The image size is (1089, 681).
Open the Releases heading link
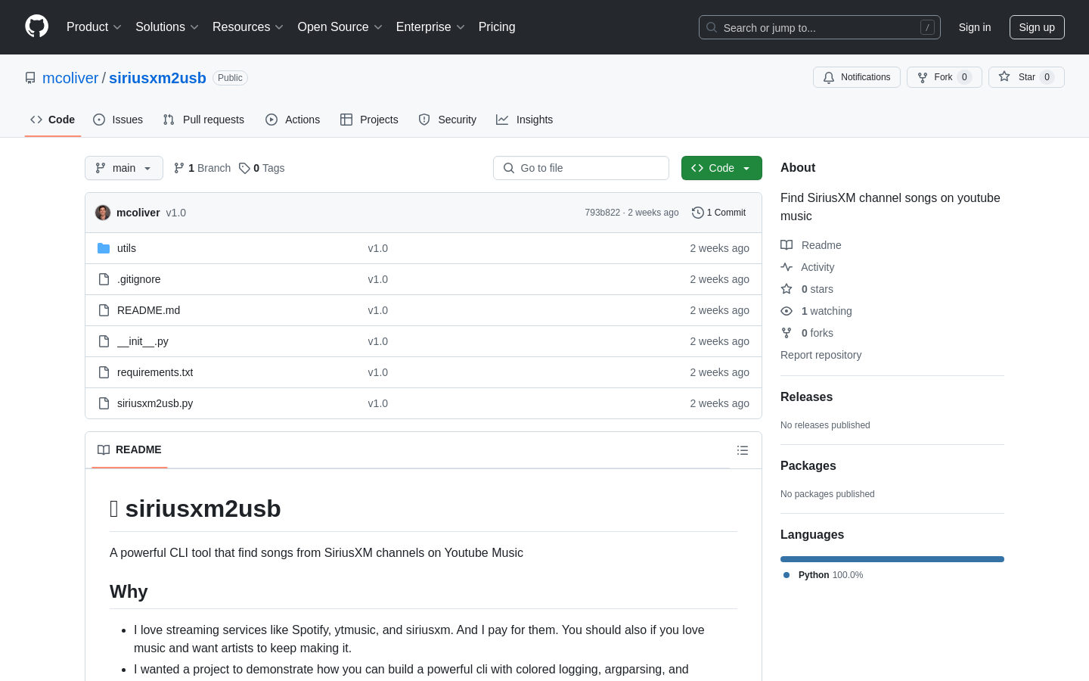click(806, 397)
